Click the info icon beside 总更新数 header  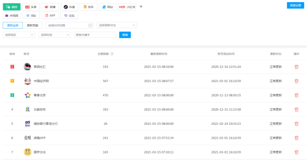tap(112, 54)
